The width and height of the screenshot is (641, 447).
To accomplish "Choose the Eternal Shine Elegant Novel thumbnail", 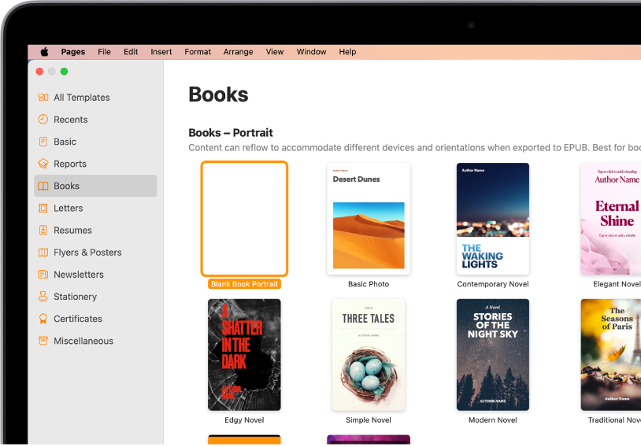I will click(x=611, y=219).
